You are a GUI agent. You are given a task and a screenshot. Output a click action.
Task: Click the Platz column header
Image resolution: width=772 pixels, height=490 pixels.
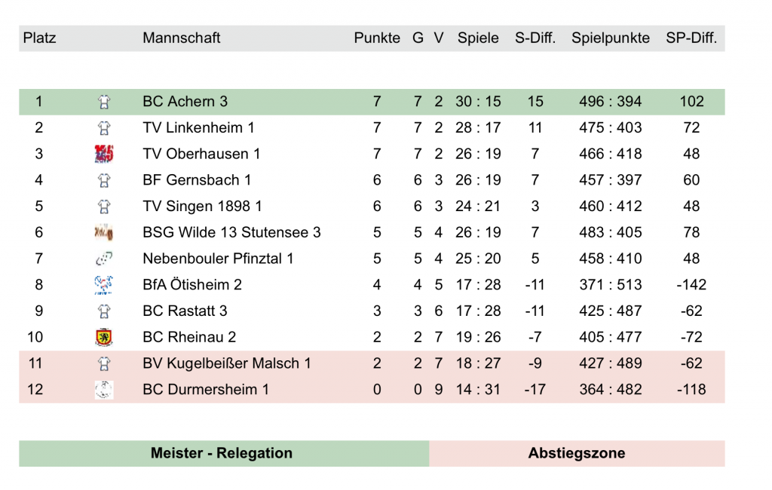(x=39, y=38)
